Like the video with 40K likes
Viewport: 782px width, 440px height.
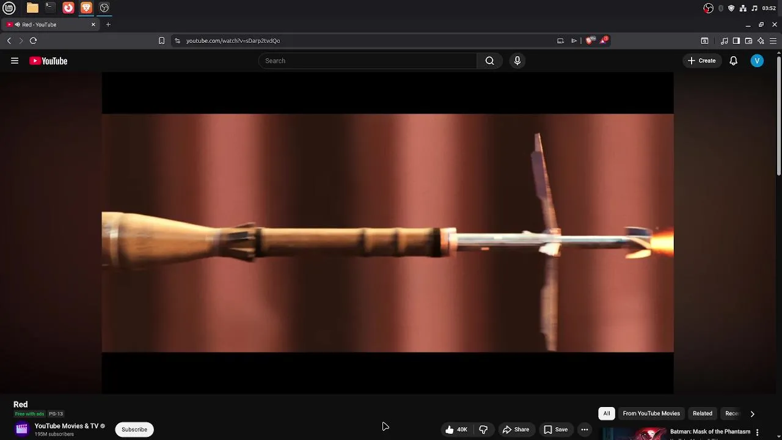click(456, 430)
